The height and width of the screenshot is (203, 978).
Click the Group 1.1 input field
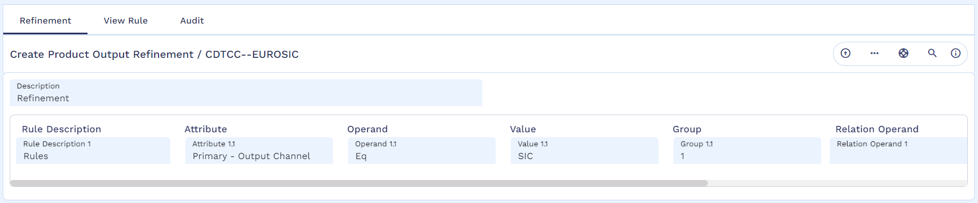pyautogui.click(x=747, y=151)
